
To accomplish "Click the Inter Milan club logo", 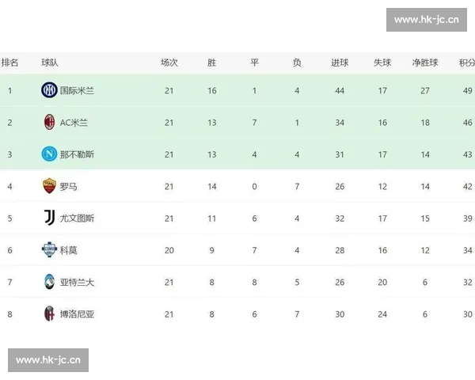I will point(49,90).
